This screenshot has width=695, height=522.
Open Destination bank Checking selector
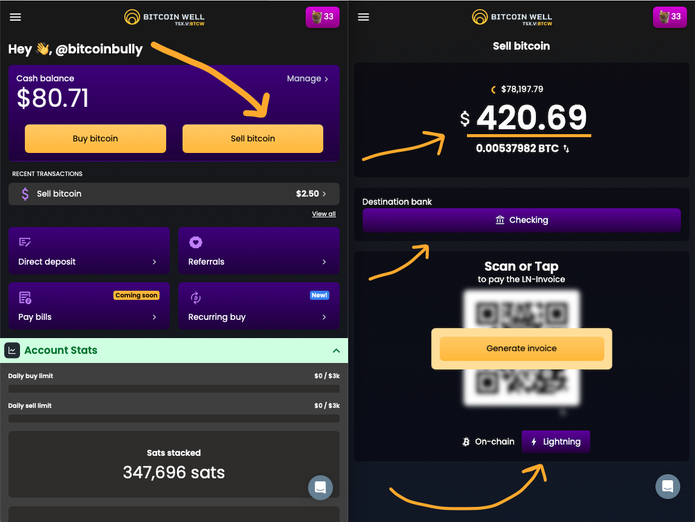(522, 220)
